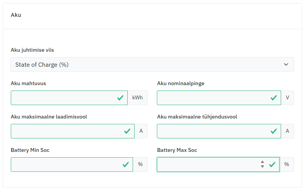Click the V unit beside nominaalpinge
Screen dimensions: 308x191
pos(287,98)
